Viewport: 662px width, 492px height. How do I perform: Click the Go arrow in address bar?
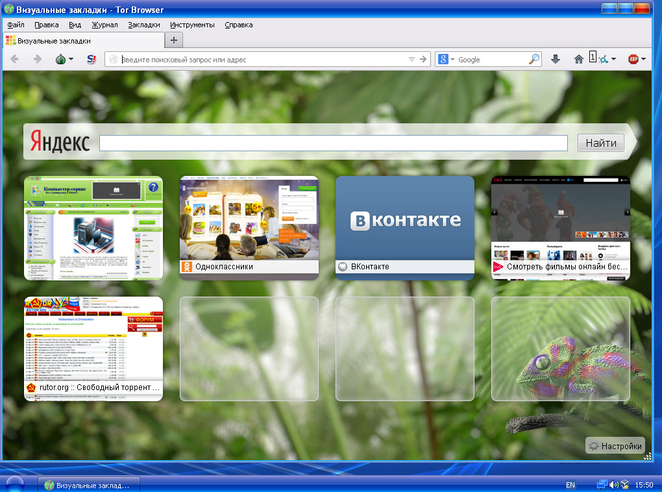423,60
